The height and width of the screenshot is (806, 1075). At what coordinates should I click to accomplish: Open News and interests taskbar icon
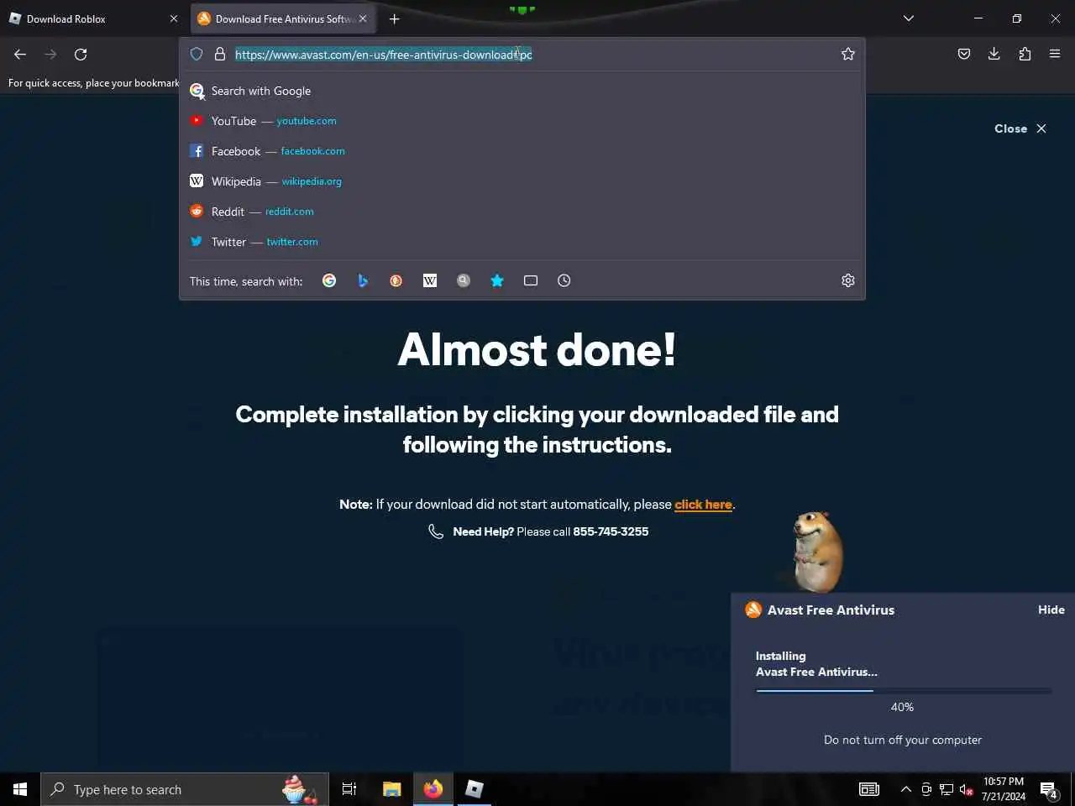pos(869,789)
